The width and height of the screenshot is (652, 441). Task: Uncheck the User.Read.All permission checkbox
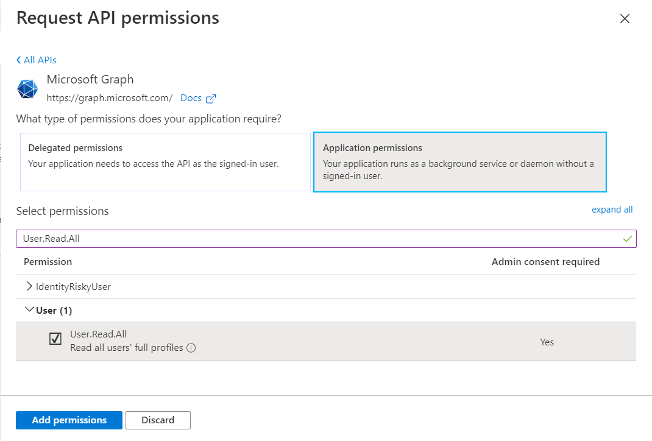[55, 339]
